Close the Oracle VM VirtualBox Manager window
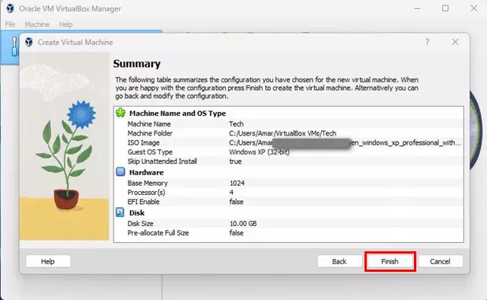 coord(473,8)
